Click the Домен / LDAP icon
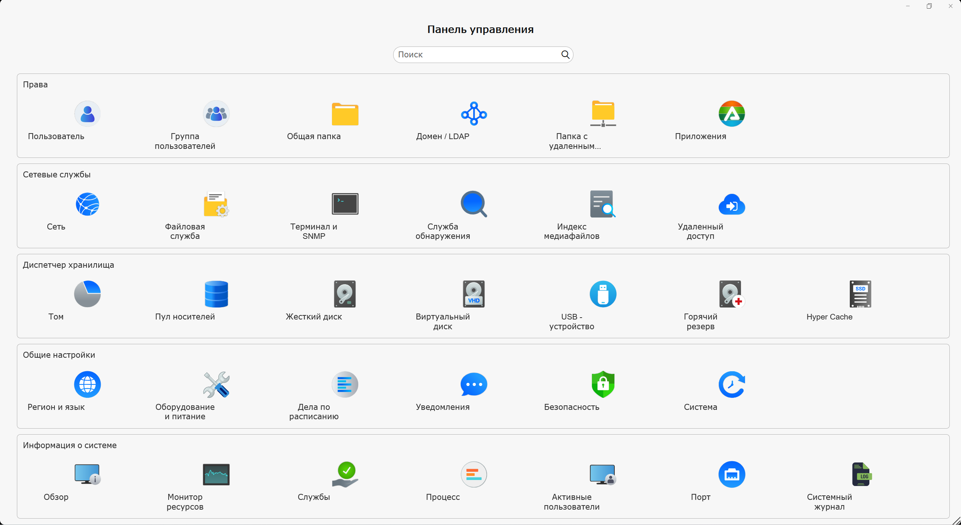Image resolution: width=961 pixels, height=525 pixels. click(x=474, y=114)
